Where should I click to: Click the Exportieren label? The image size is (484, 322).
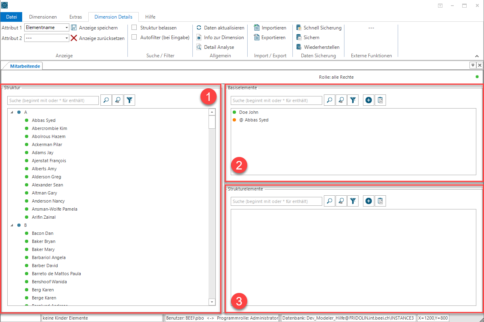(273, 38)
